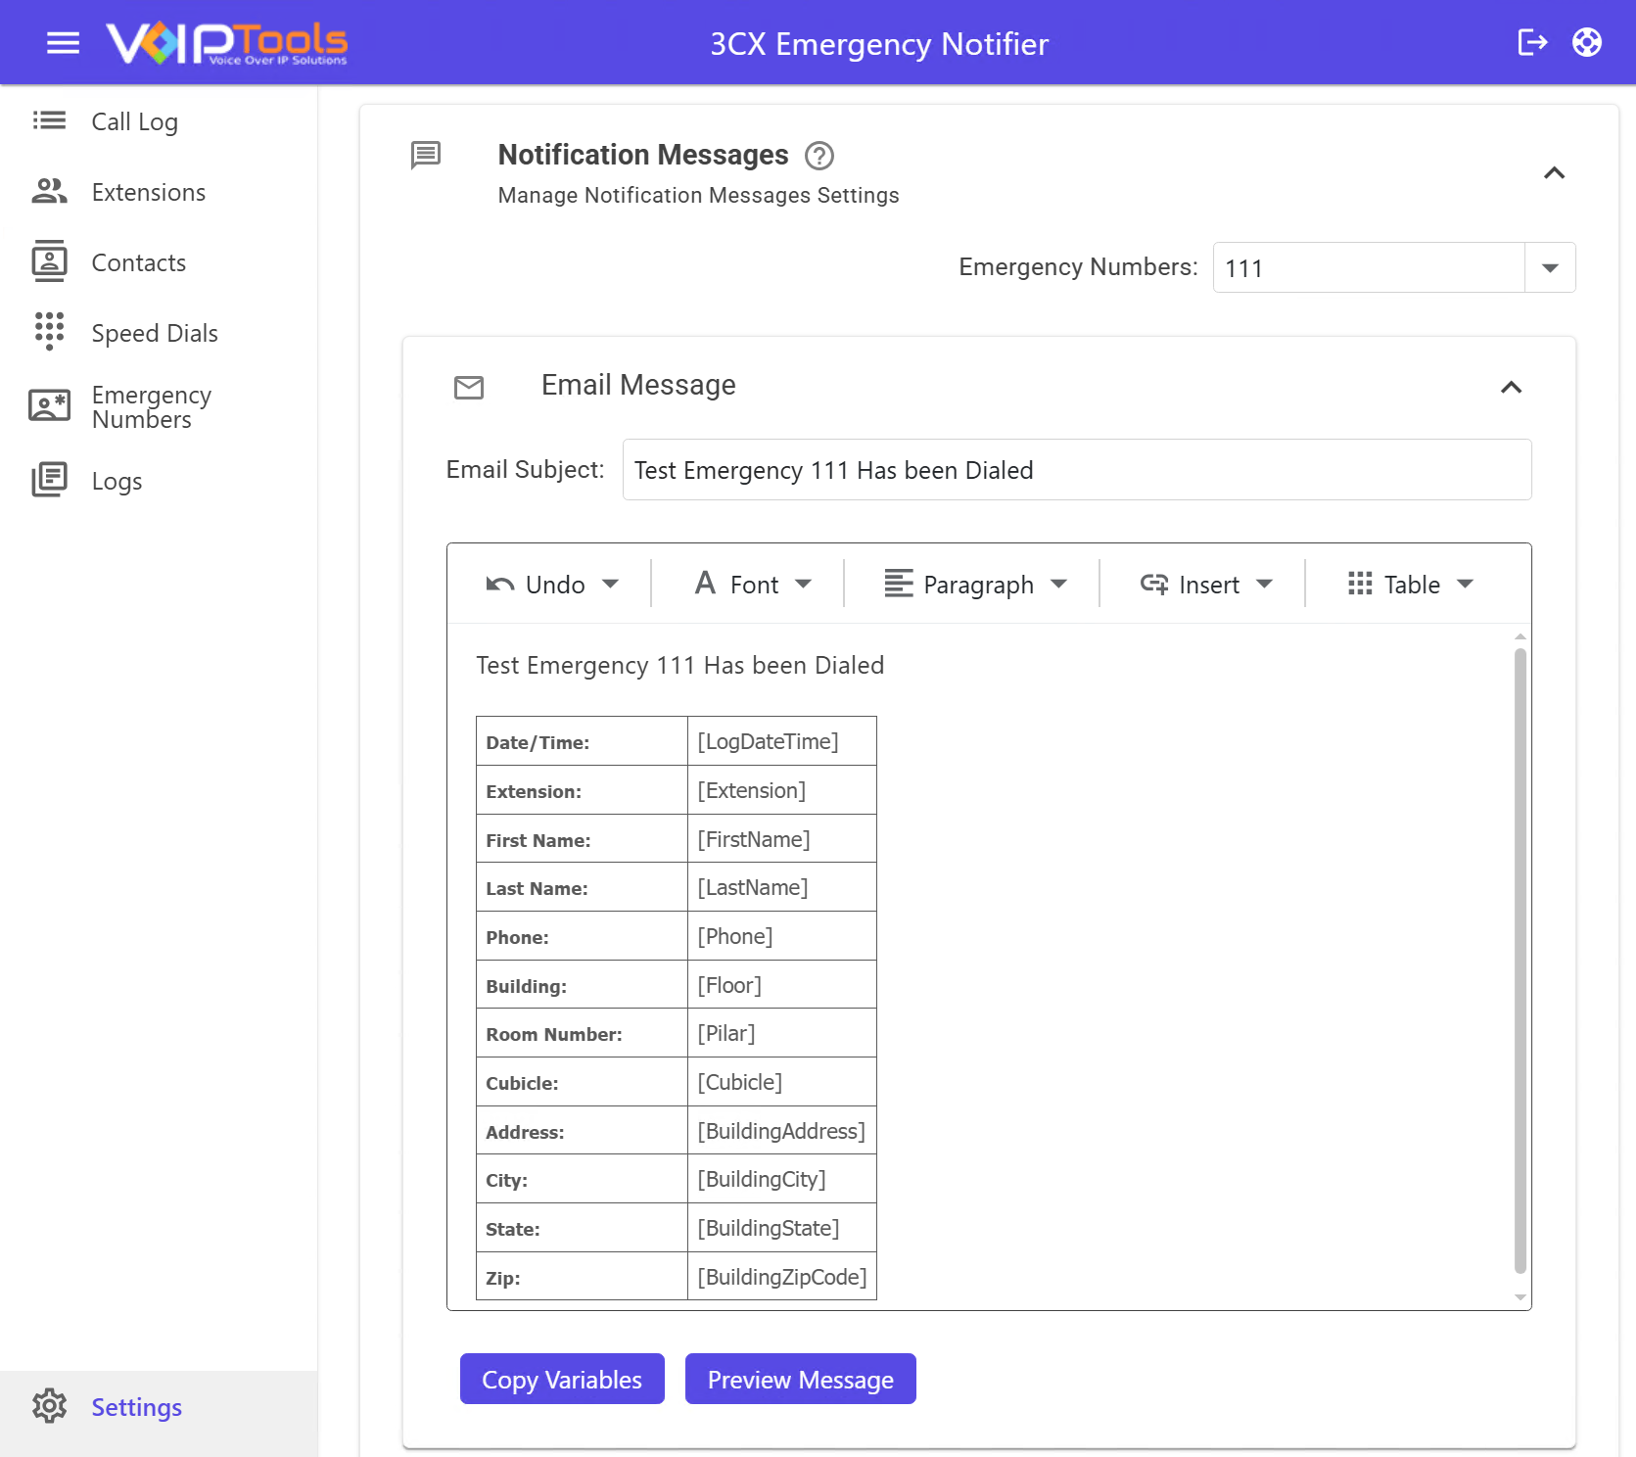The width and height of the screenshot is (1636, 1457).
Task: Click the help lifebuoy icon in header
Action: 1586,43
